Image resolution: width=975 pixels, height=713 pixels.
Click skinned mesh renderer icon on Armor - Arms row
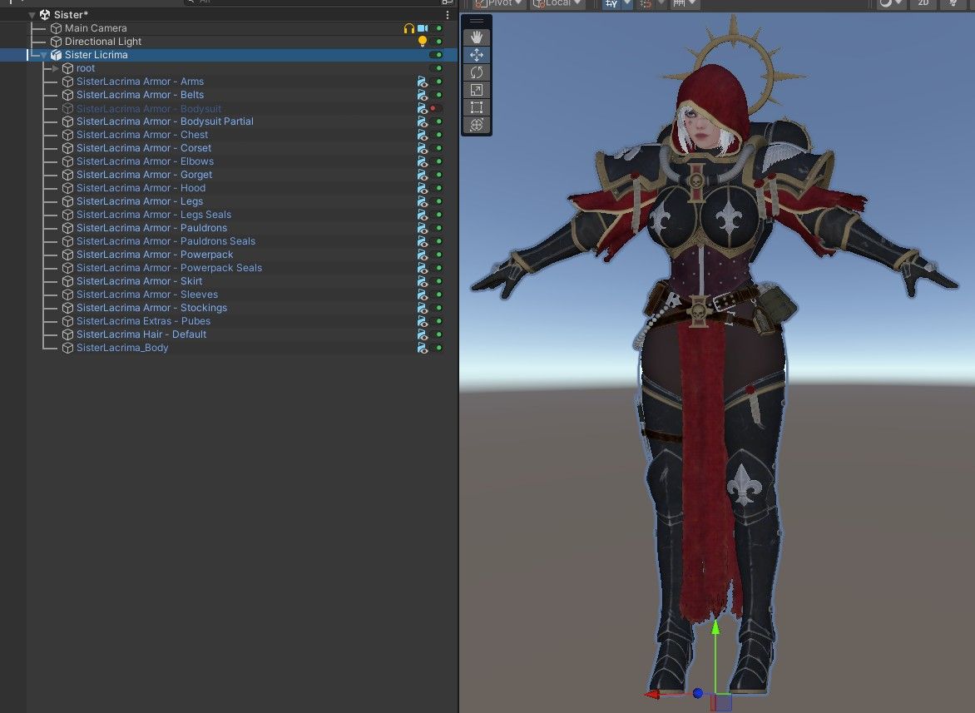423,82
